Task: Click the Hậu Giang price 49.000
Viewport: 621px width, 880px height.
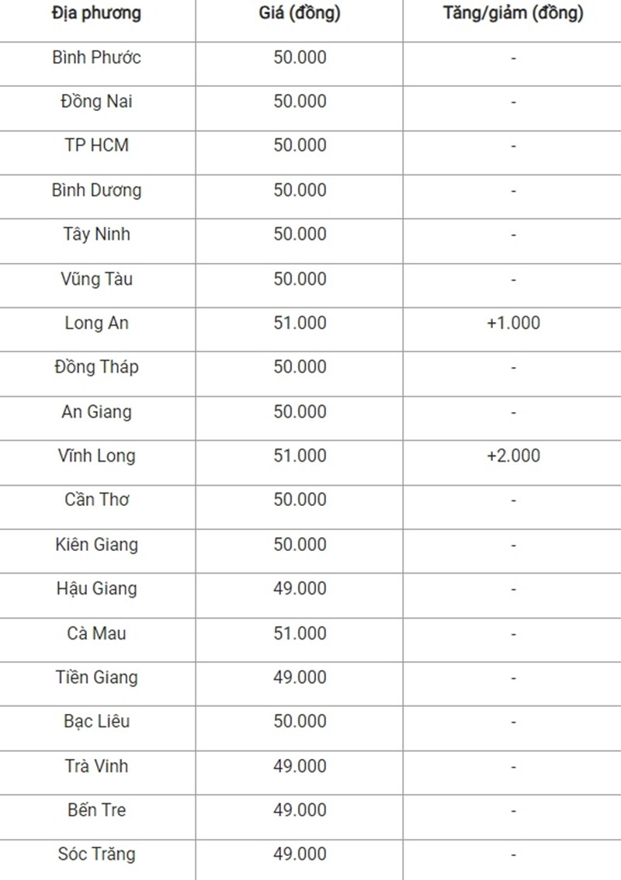Action: 300,588
